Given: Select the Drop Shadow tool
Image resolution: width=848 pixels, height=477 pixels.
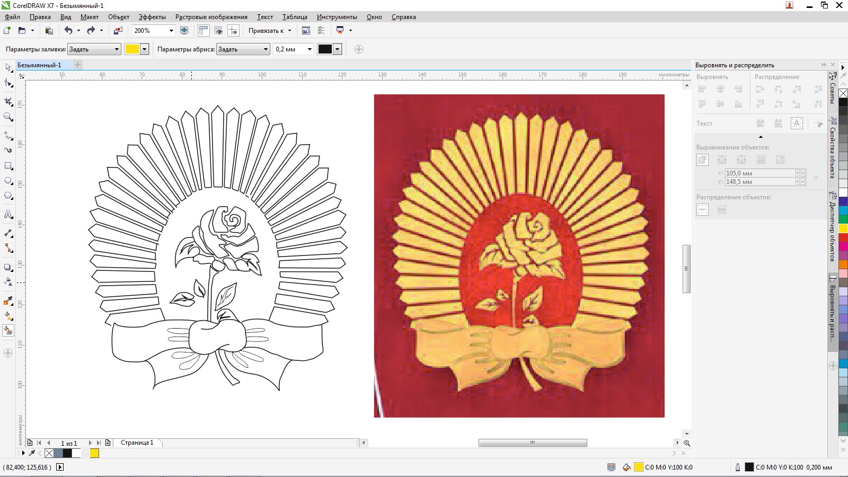Looking at the screenshot, I should [x=8, y=267].
